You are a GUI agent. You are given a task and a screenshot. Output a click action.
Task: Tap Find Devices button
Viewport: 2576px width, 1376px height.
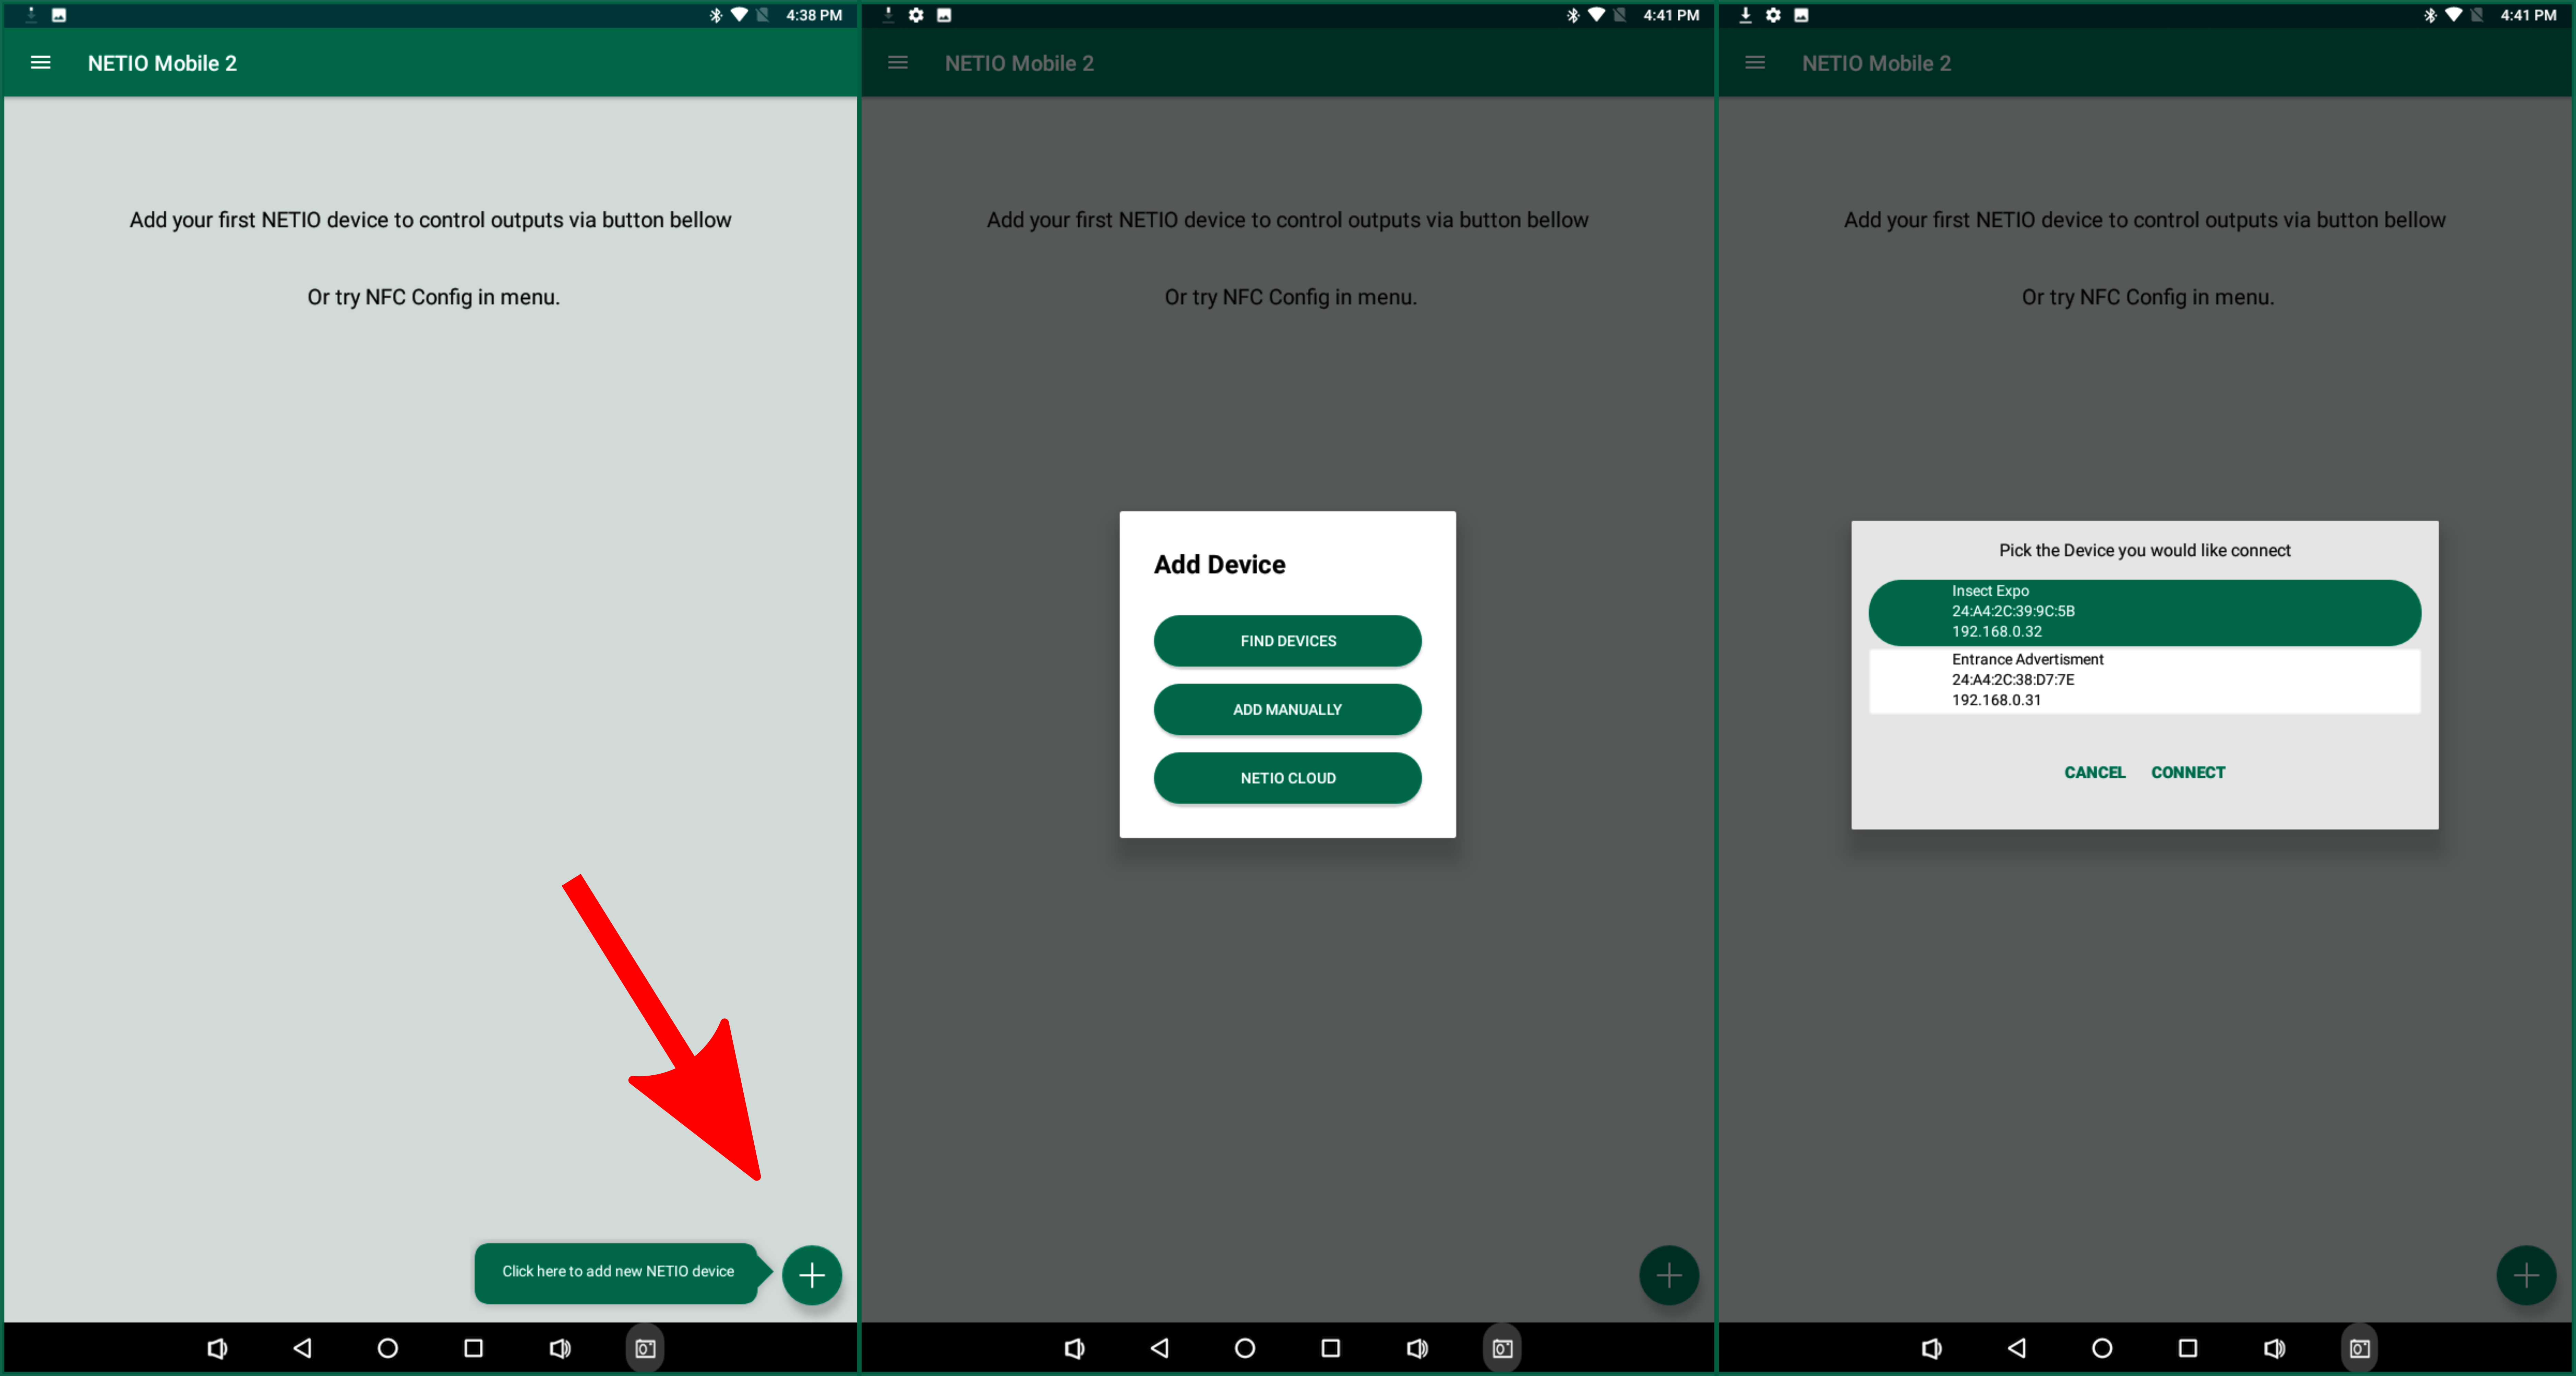1288,641
